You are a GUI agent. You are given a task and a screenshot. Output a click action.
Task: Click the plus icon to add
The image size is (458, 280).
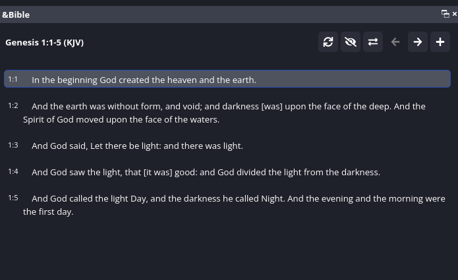pos(440,42)
